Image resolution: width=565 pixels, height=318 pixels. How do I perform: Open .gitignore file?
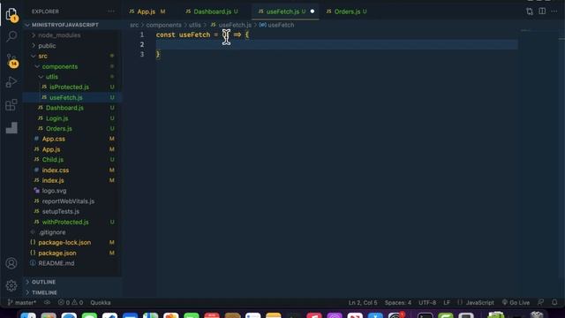[52, 232]
